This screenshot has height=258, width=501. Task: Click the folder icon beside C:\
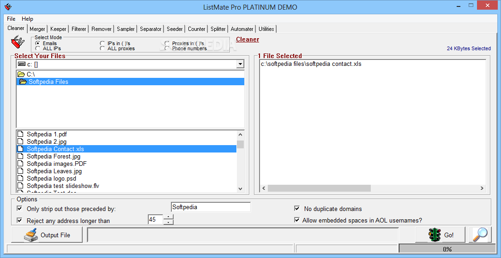coord(21,74)
